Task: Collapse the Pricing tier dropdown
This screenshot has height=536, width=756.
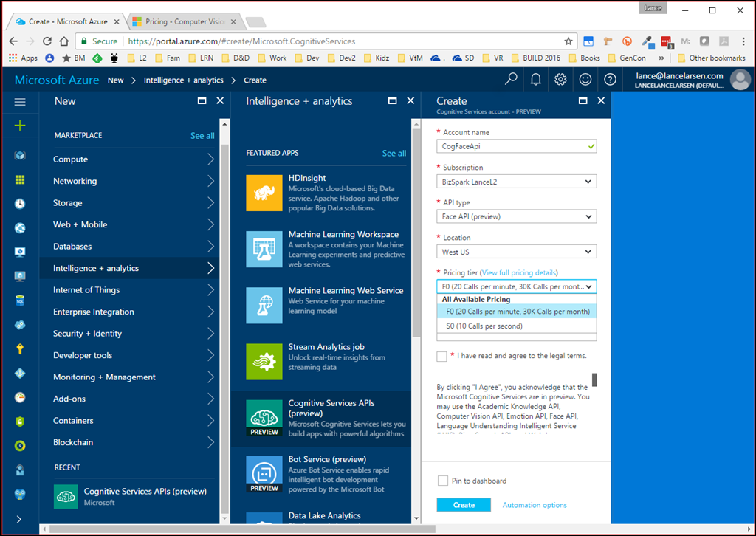Action: (516, 286)
